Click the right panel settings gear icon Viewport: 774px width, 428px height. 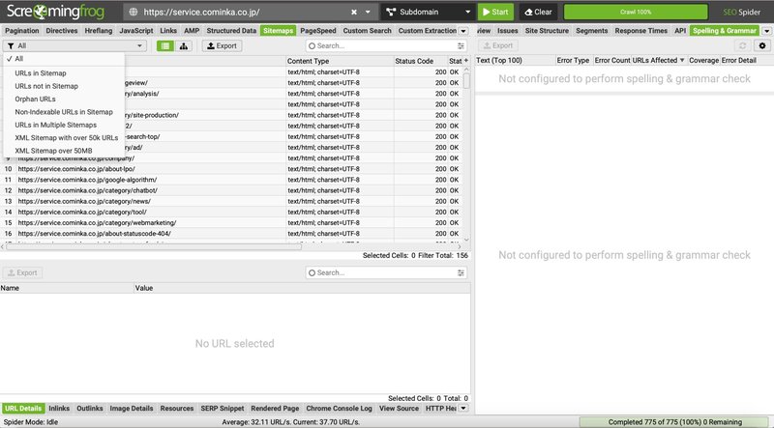(x=761, y=45)
